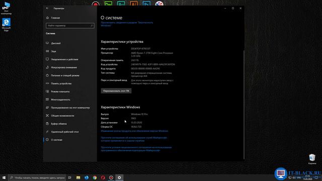Viewport: 322px width, 181px height.
Task: Open Chrome from the taskbar
Action: click(95, 177)
